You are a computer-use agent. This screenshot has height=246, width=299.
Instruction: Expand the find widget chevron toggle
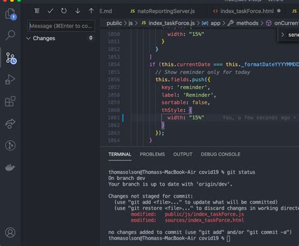pos(283,35)
